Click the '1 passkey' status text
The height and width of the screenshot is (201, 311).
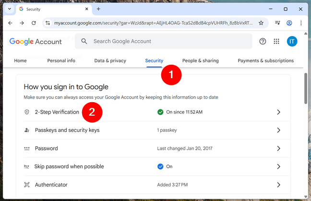167,130
